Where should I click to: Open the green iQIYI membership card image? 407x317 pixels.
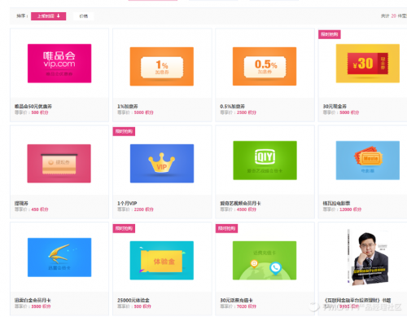tap(265, 161)
